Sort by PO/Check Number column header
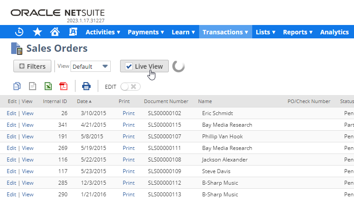This screenshot has width=354, height=199. [x=309, y=101]
